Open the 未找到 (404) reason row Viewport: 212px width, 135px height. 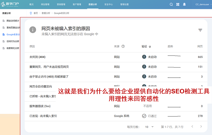pos(116,57)
